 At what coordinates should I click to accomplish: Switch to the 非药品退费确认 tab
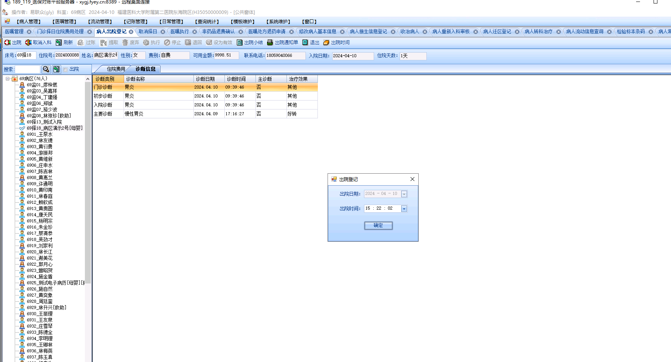(218, 32)
